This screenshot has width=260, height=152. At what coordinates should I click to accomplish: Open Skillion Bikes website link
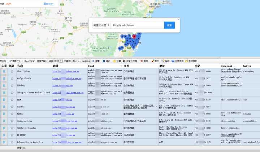pyautogui.click(x=65, y=121)
